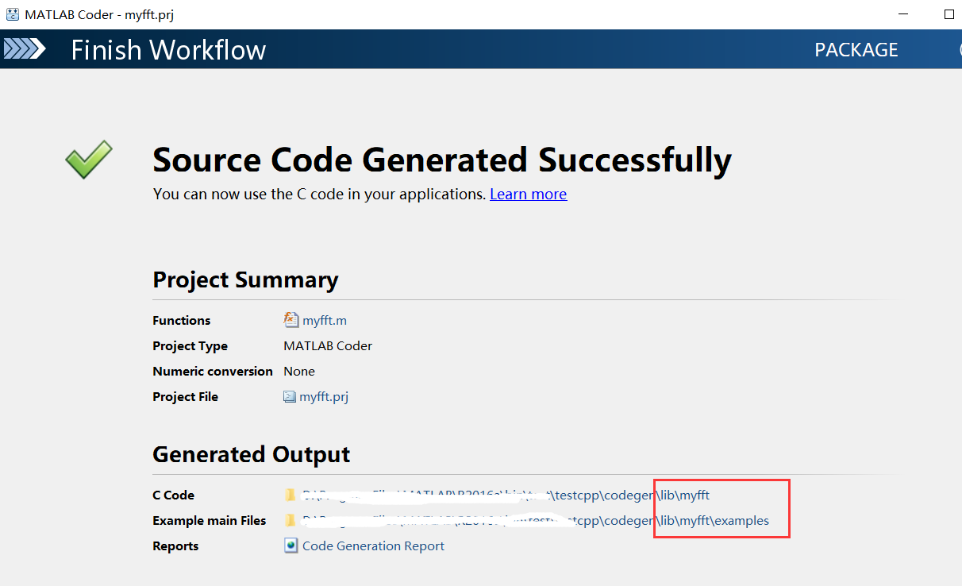
Task: Select the 'C Code' label
Action: (173, 495)
